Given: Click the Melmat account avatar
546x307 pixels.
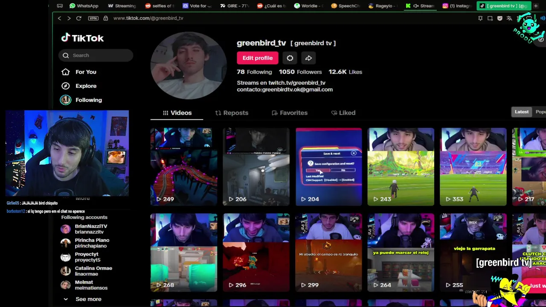Looking at the screenshot, I should click(65, 285).
